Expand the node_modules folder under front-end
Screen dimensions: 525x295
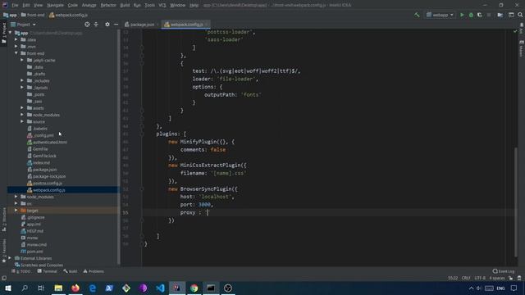pyautogui.click(x=22, y=115)
